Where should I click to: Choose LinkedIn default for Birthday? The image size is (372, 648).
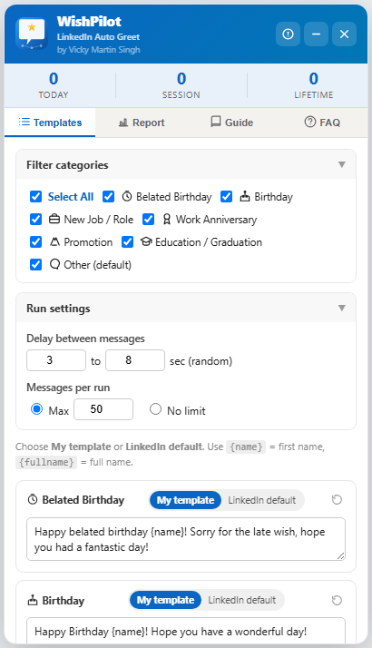click(242, 600)
